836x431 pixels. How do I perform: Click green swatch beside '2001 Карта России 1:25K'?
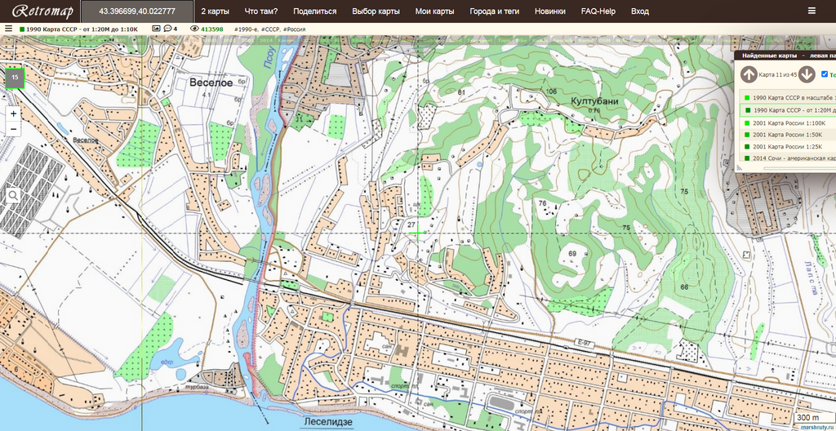pyautogui.click(x=746, y=146)
